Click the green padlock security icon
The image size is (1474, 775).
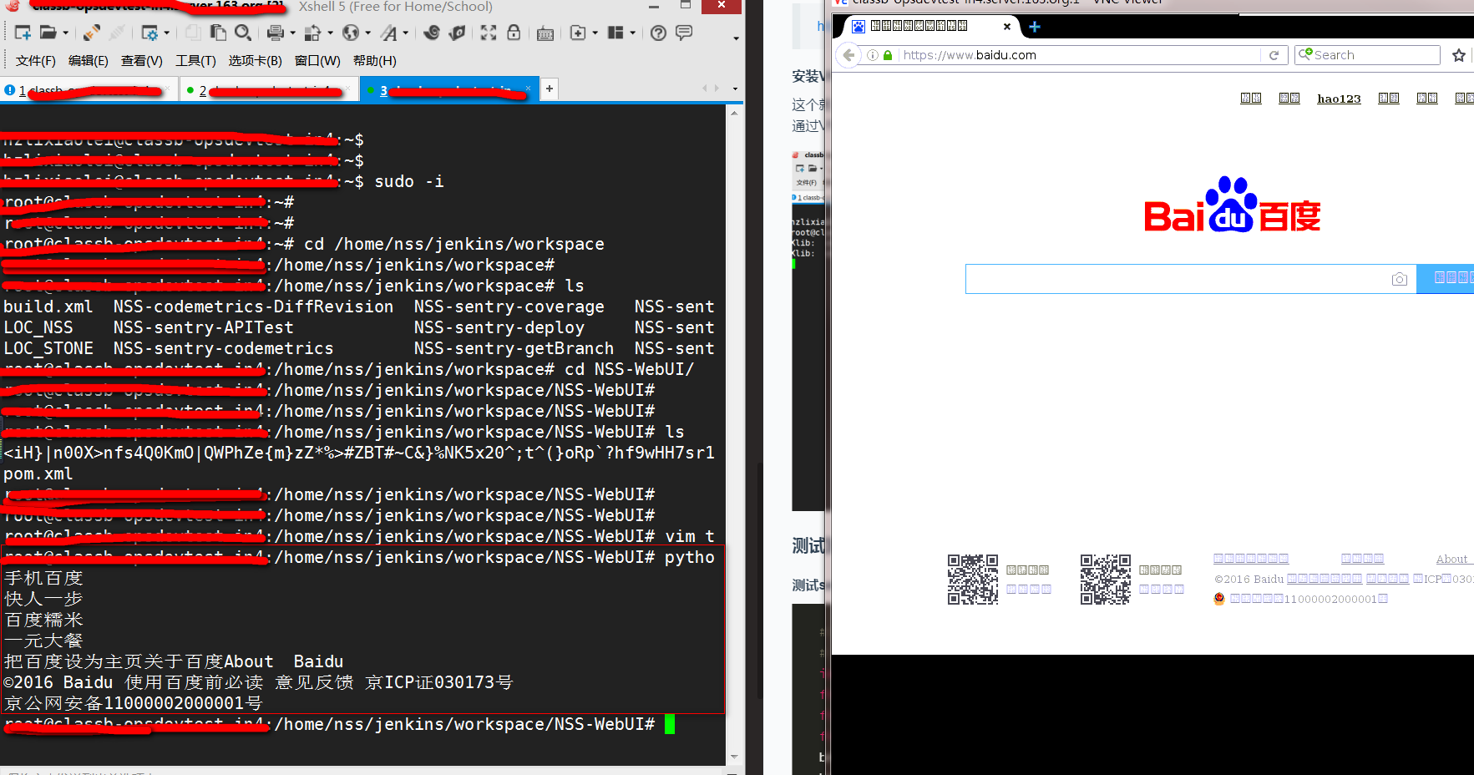tap(888, 55)
